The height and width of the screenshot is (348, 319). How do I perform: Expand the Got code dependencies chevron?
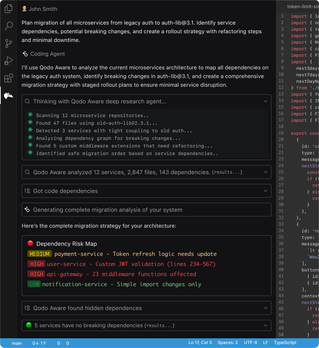[266, 191]
